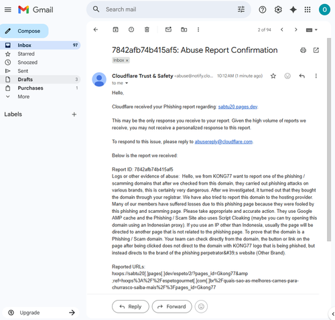Image resolution: width=335 pixels, height=320 pixels.
Task: Report spam icon in toolbar
Action: [131, 29]
